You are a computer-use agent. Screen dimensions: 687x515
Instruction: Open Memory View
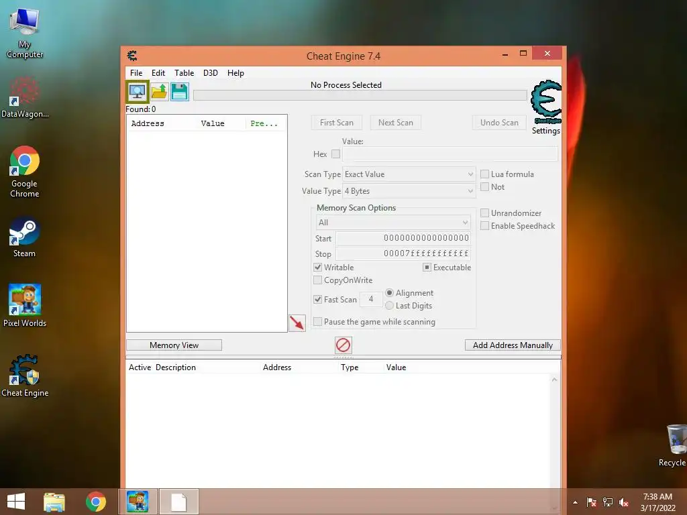174,345
